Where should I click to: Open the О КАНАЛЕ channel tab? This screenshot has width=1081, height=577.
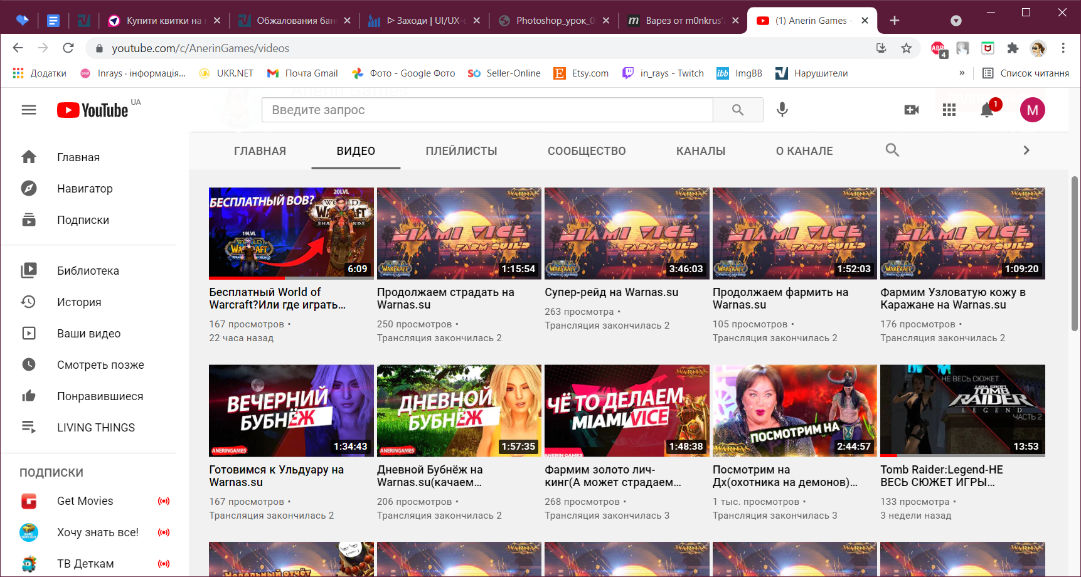click(x=804, y=151)
